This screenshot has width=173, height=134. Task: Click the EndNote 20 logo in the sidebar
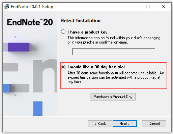point(30,22)
